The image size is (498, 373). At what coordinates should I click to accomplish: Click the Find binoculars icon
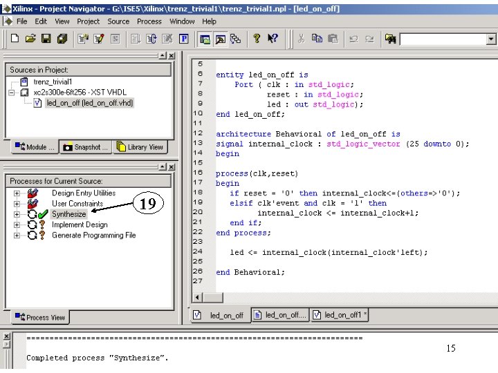(x=390, y=39)
